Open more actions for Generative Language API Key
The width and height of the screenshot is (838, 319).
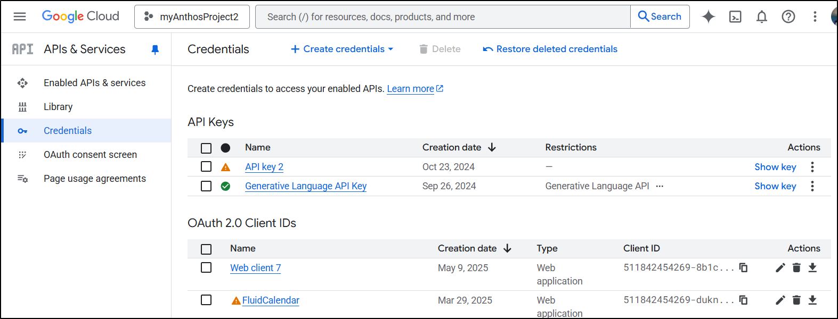(x=812, y=186)
